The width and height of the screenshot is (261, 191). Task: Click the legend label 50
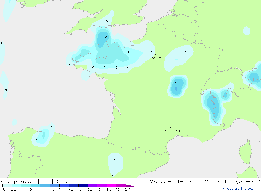point(127,189)
